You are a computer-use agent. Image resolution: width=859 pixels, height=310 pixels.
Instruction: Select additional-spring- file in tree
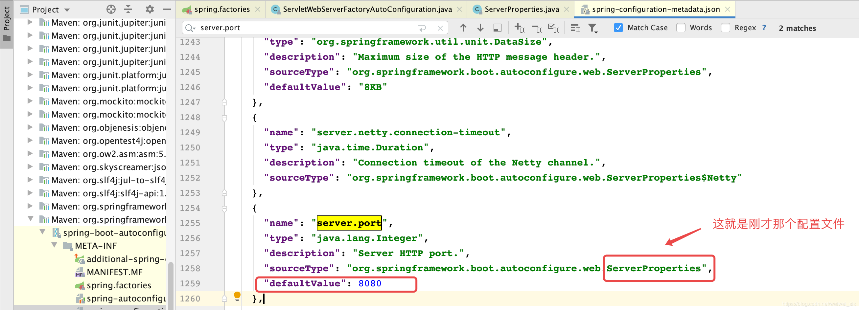(126, 259)
